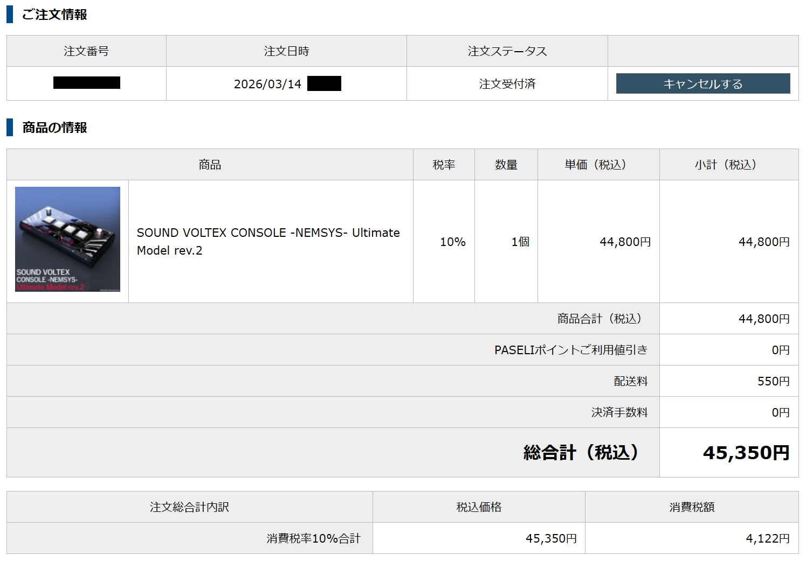Select the 1個 quantity cell

[520, 242]
